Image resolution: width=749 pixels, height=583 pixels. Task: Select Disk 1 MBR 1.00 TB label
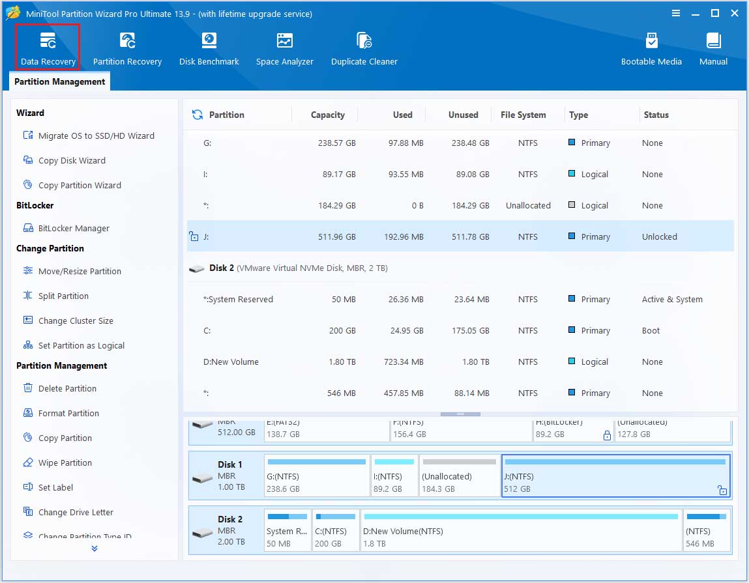226,476
